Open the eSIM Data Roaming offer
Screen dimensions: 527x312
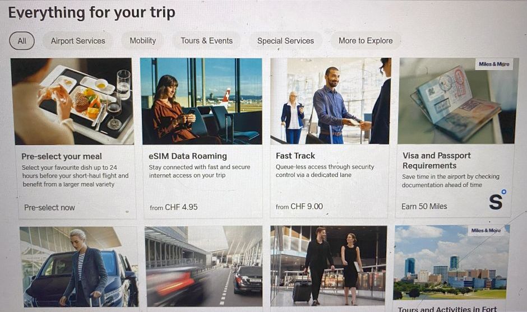point(188,156)
